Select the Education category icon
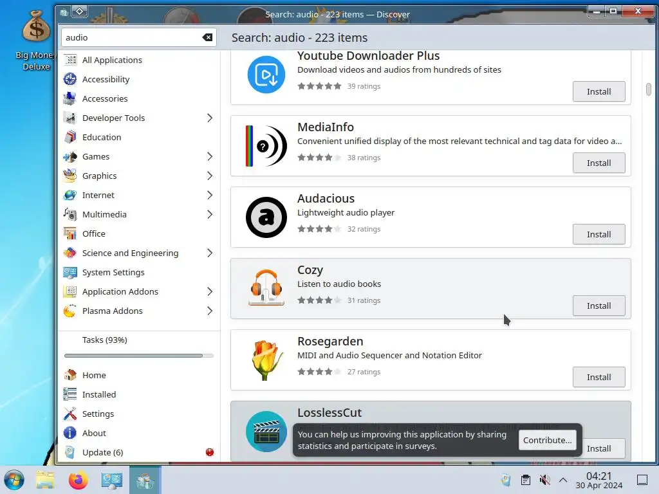The height and width of the screenshot is (494, 659). click(70, 138)
